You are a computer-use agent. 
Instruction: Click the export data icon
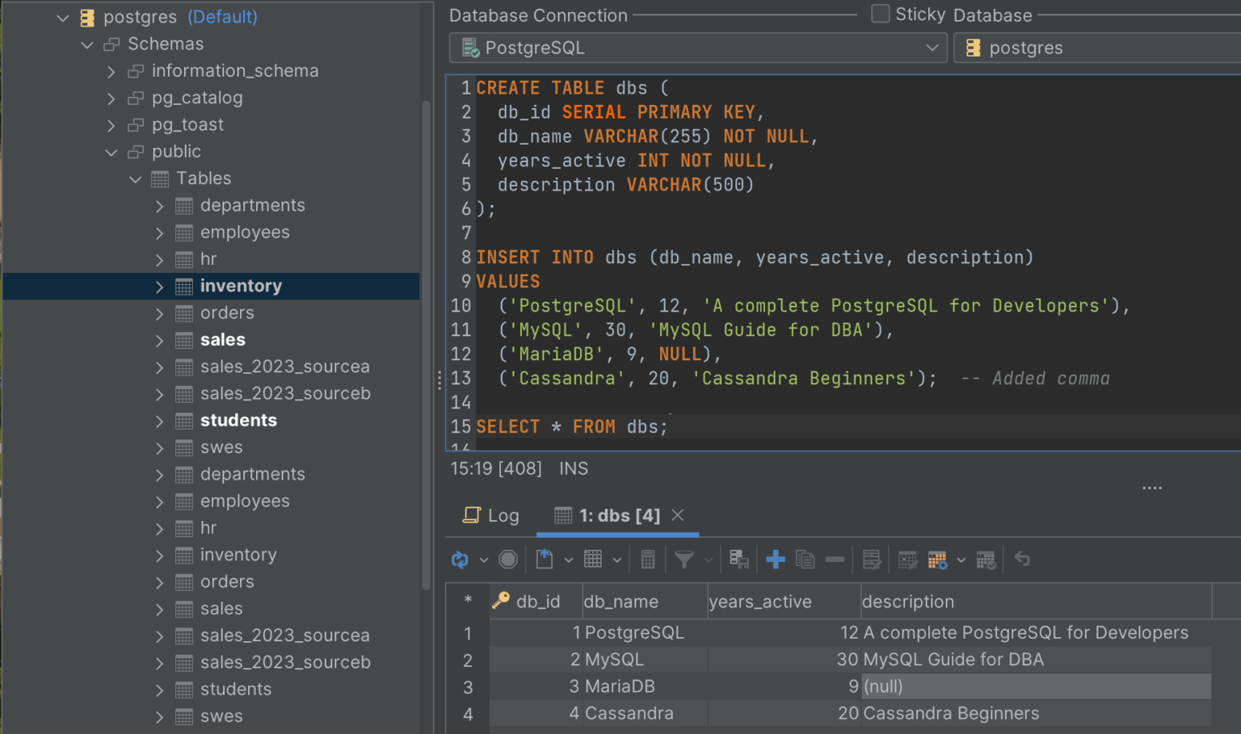545,560
